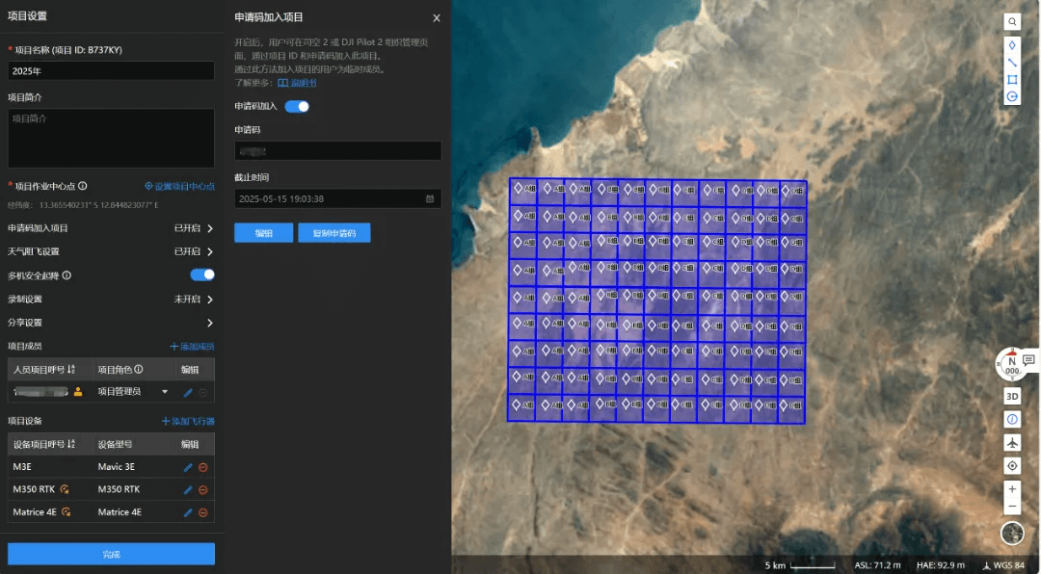Open the map search tool

[1012, 22]
